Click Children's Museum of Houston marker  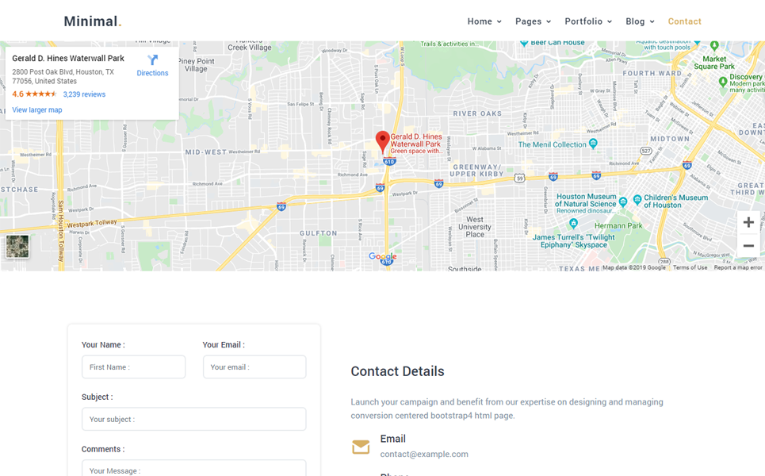coord(635,200)
